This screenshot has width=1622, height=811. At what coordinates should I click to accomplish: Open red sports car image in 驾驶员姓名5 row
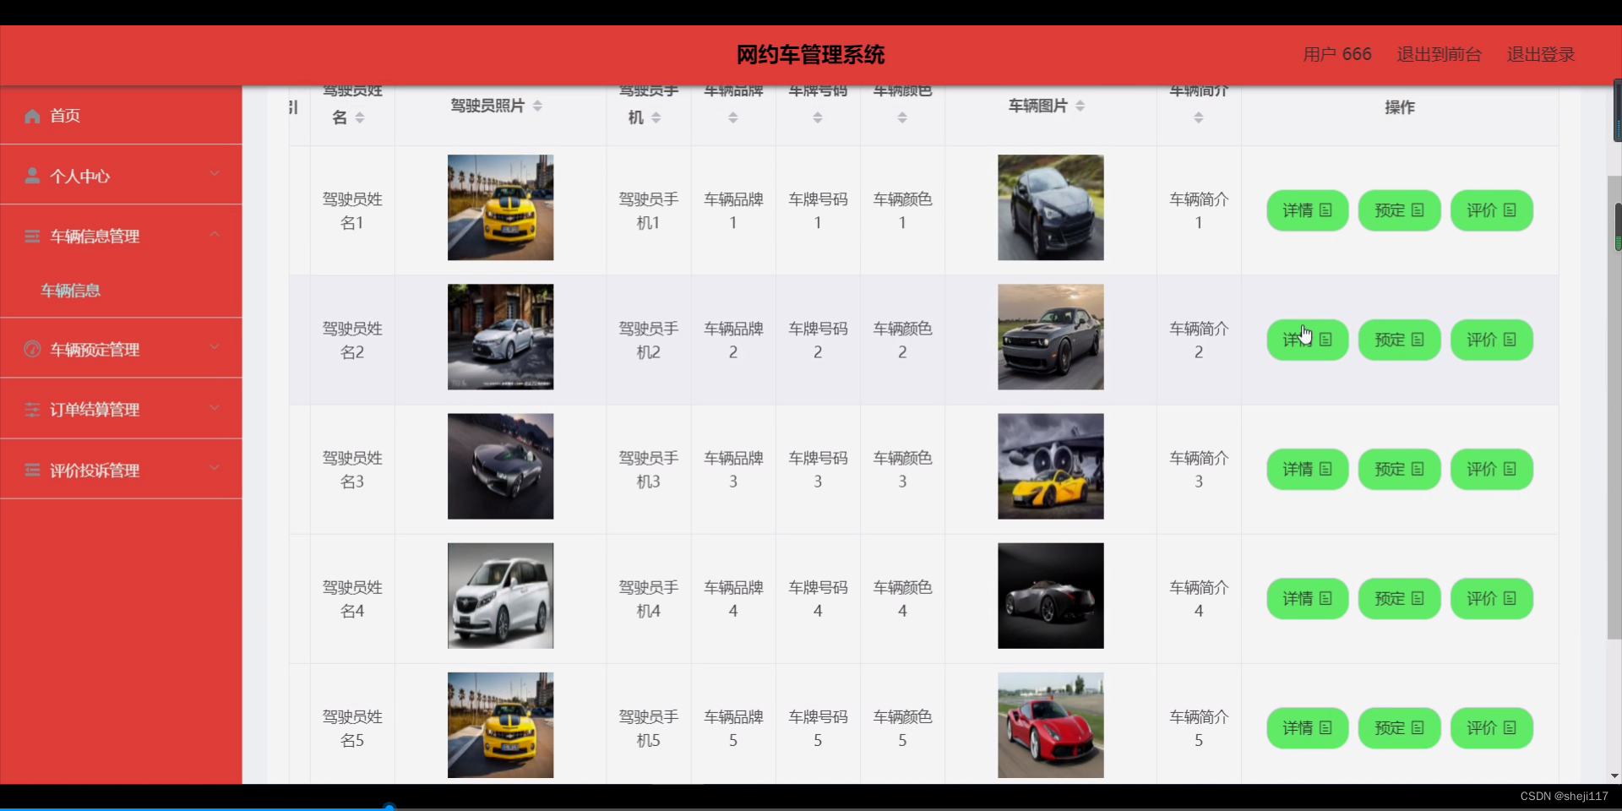pyautogui.click(x=1050, y=725)
